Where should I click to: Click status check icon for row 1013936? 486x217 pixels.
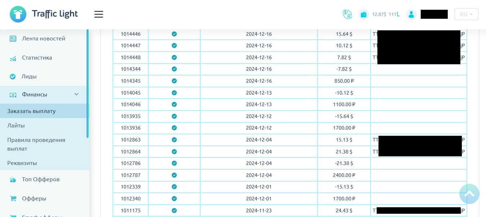point(174,128)
